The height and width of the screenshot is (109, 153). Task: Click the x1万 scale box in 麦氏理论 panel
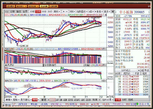[110, 78]
